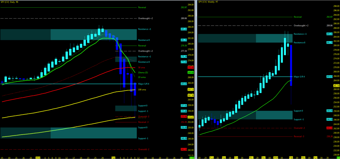Click the 250.00 price tag in Daily chart
This screenshot has height=159, width=340.
pyautogui.click(x=183, y=127)
